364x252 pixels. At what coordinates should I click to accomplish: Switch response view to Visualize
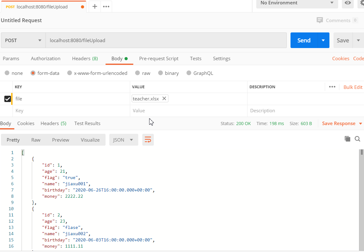90,140
